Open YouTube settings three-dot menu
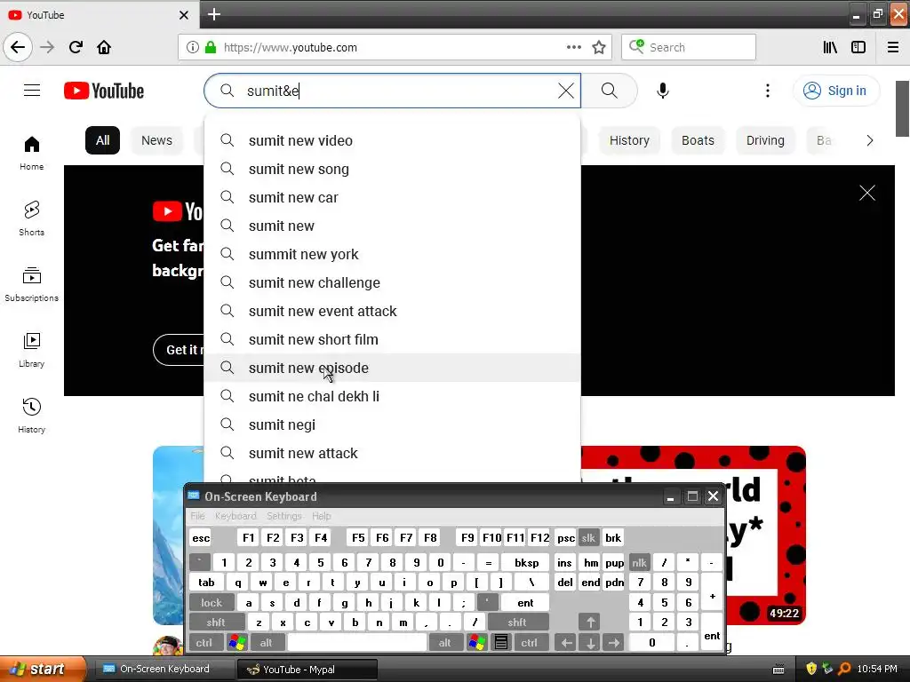 click(767, 91)
